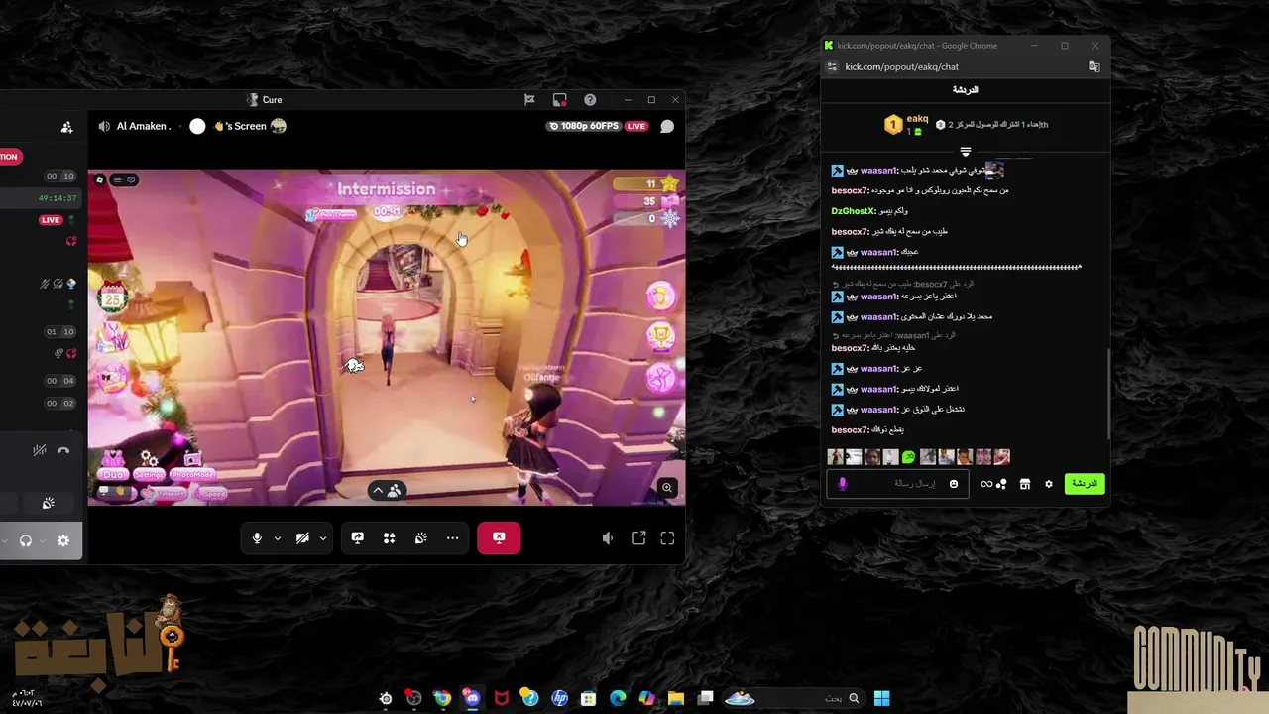Open Microsoft Edge from taskbar
The width and height of the screenshot is (1269, 714).
click(618, 698)
